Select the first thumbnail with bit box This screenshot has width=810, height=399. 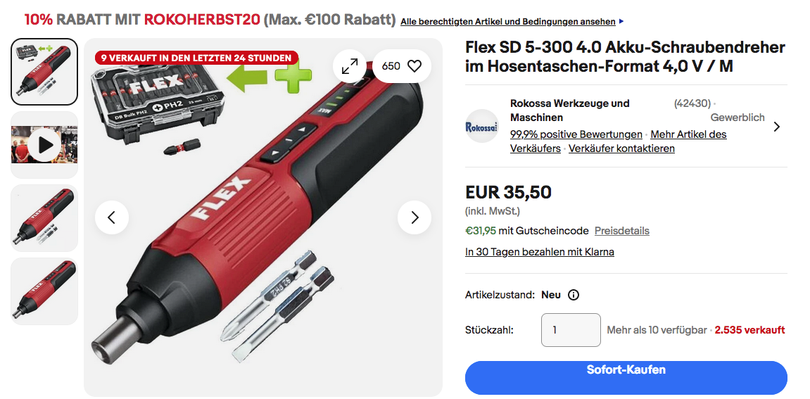tap(44, 72)
